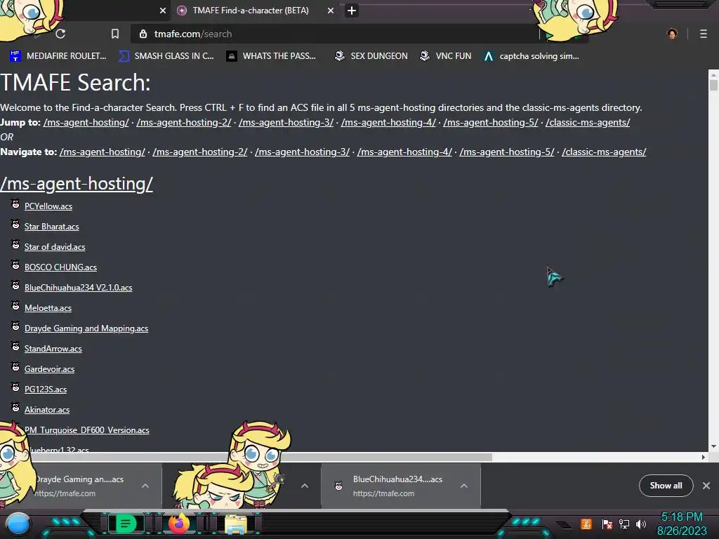
Task: Download Gardevoir.acs
Action: pos(50,369)
